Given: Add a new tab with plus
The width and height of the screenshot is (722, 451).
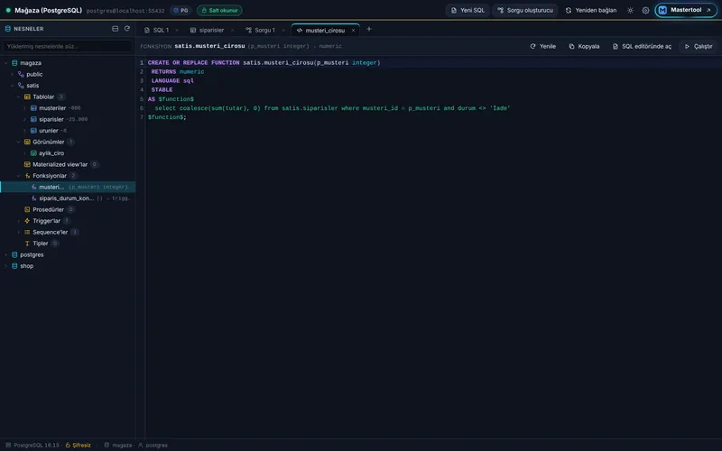Looking at the screenshot, I should point(369,29).
